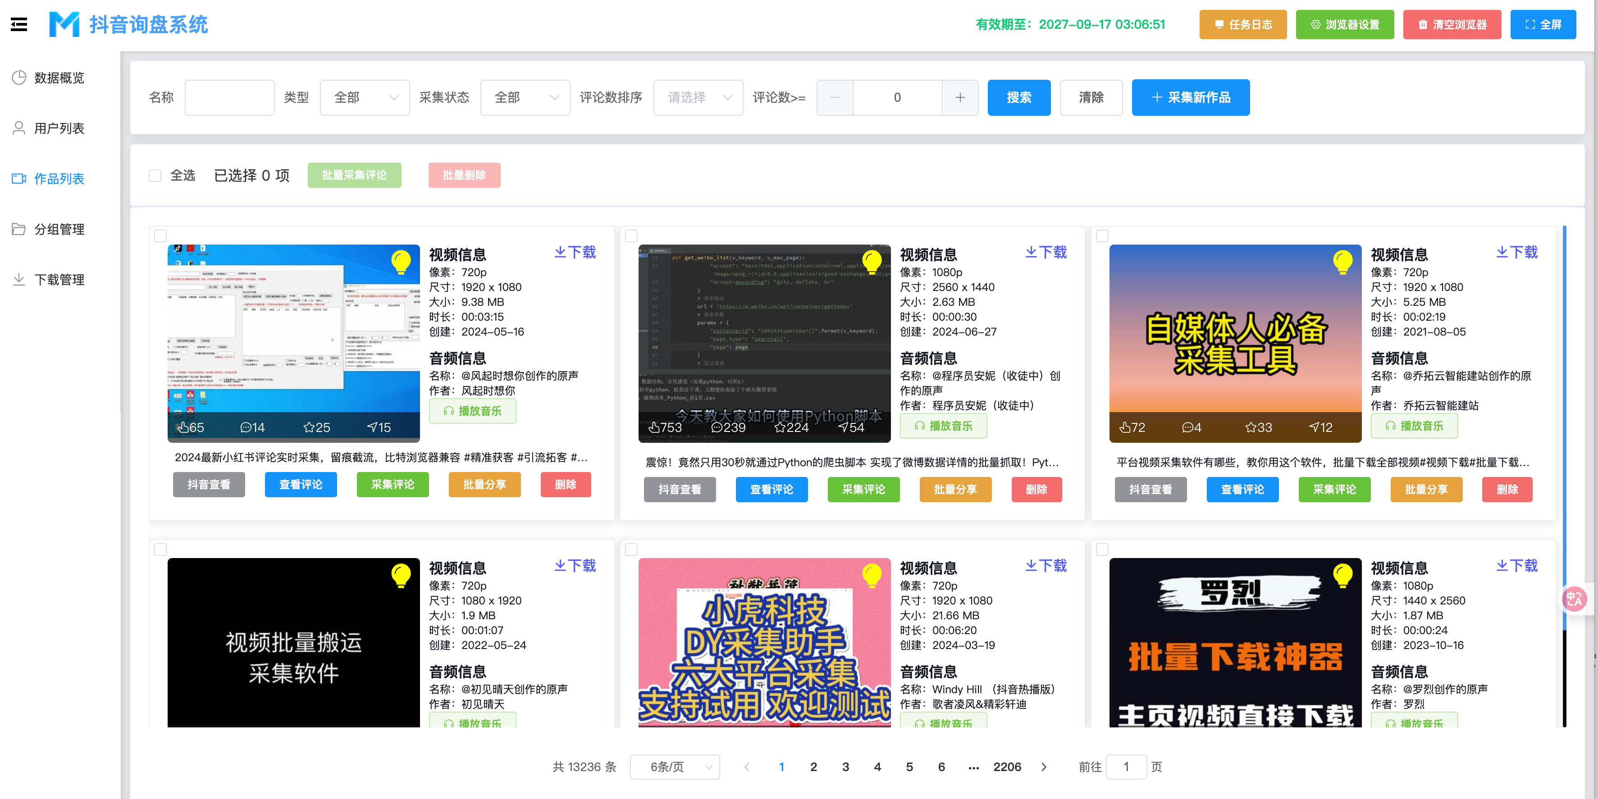The width and height of the screenshot is (1598, 799).
Task: Click the blue 搜索 button
Action: coord(1018,97)
